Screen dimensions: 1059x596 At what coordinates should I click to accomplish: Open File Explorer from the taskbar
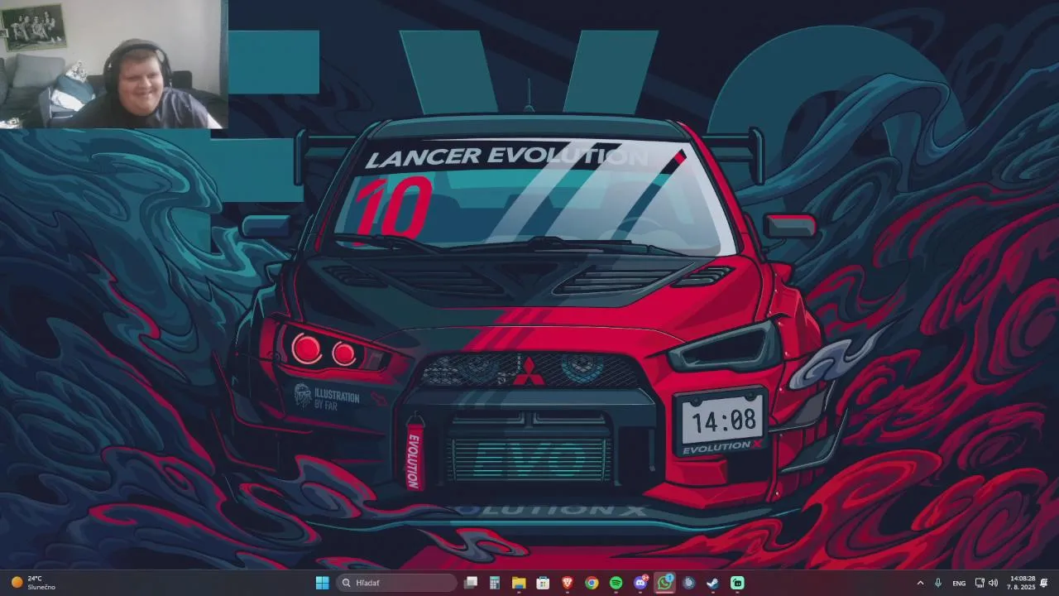(x=519, y=583)
